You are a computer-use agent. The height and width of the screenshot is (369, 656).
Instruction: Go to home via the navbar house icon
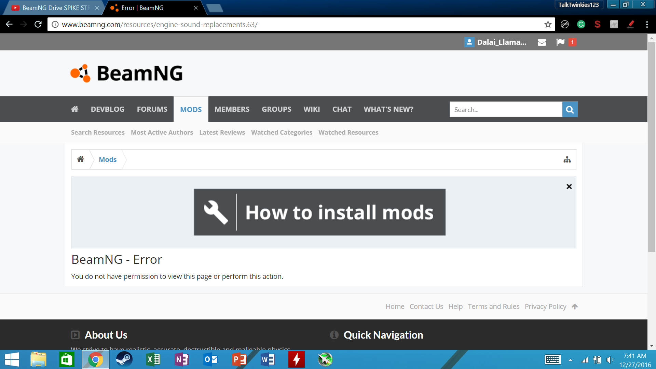(74, 109)
